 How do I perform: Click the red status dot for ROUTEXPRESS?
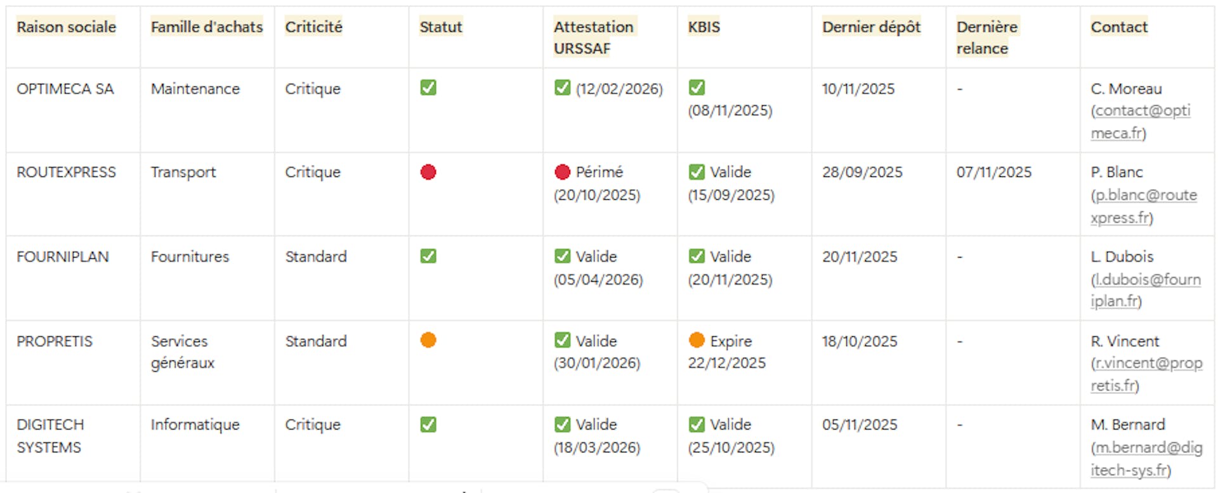428,172
